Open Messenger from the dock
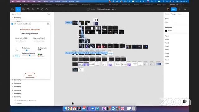This screenshot has height=112, width=199. pos(104,109)
